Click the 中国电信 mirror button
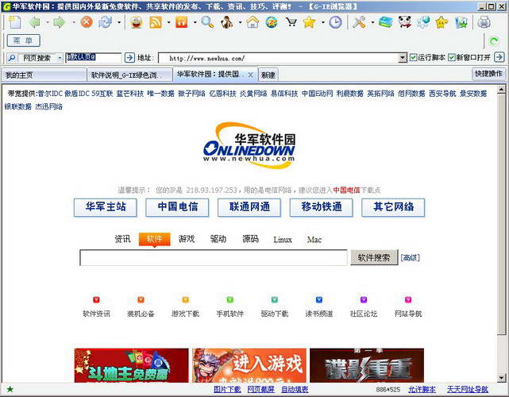509x397 pixels. point(177,207)
